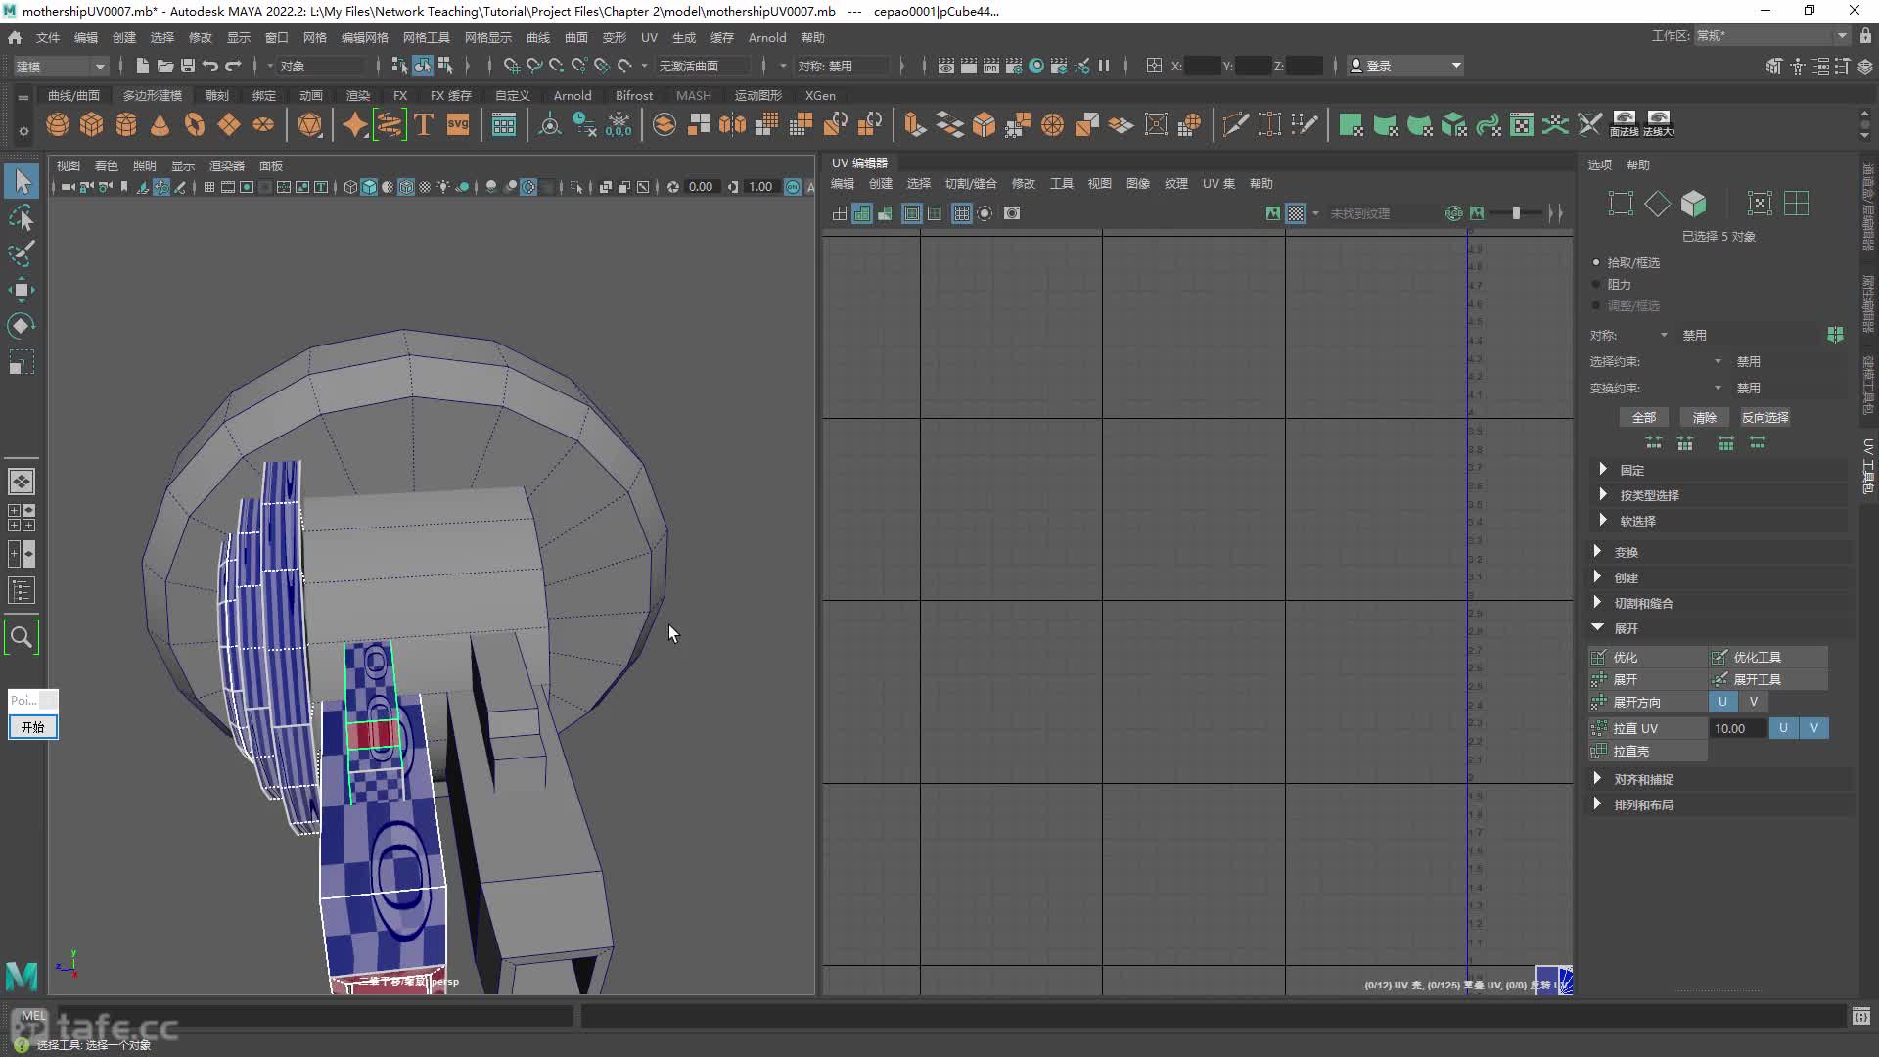This screenshot has height=1057, width=1879.
Task: Create a polygon cylinder from shelf
Action: coord(126,124)
